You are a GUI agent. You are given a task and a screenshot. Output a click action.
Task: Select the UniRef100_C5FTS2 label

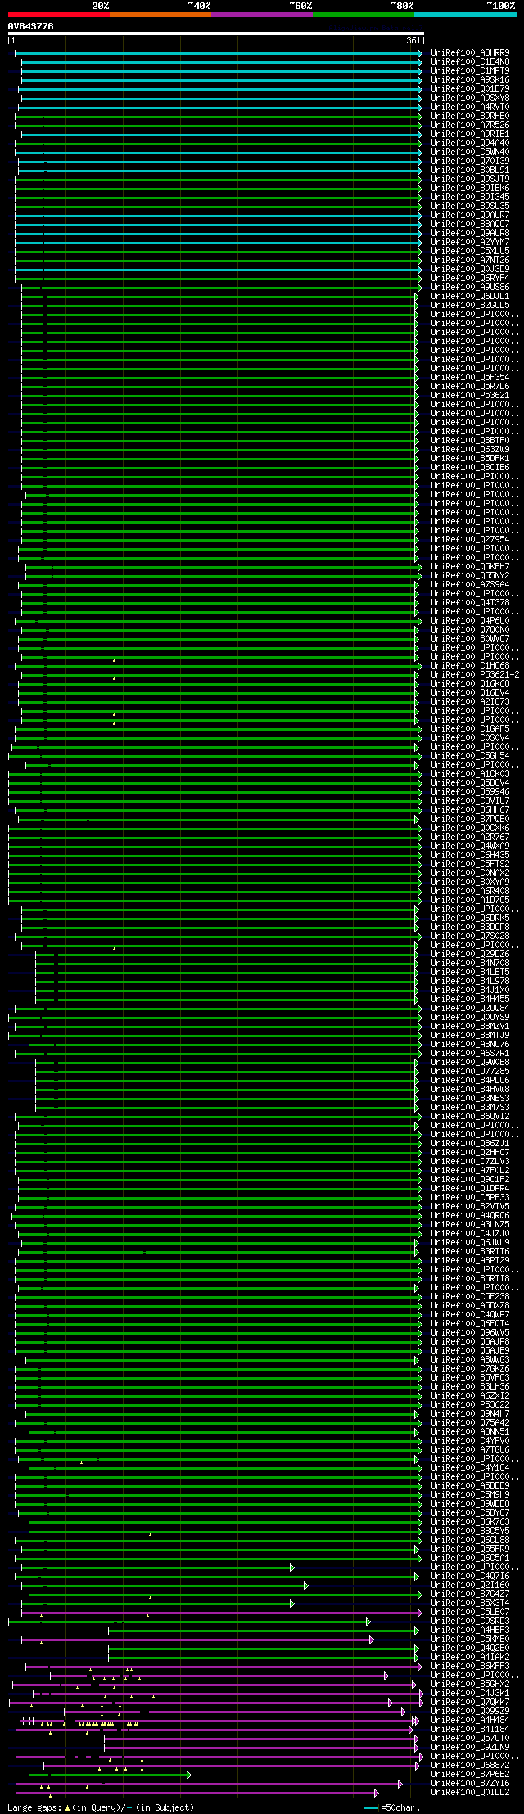coord(470,864)
